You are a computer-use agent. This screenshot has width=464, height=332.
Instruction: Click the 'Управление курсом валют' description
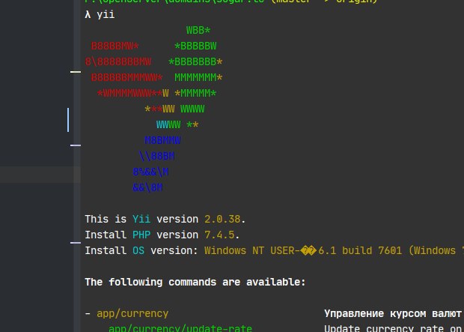click(x=392, y=313)
